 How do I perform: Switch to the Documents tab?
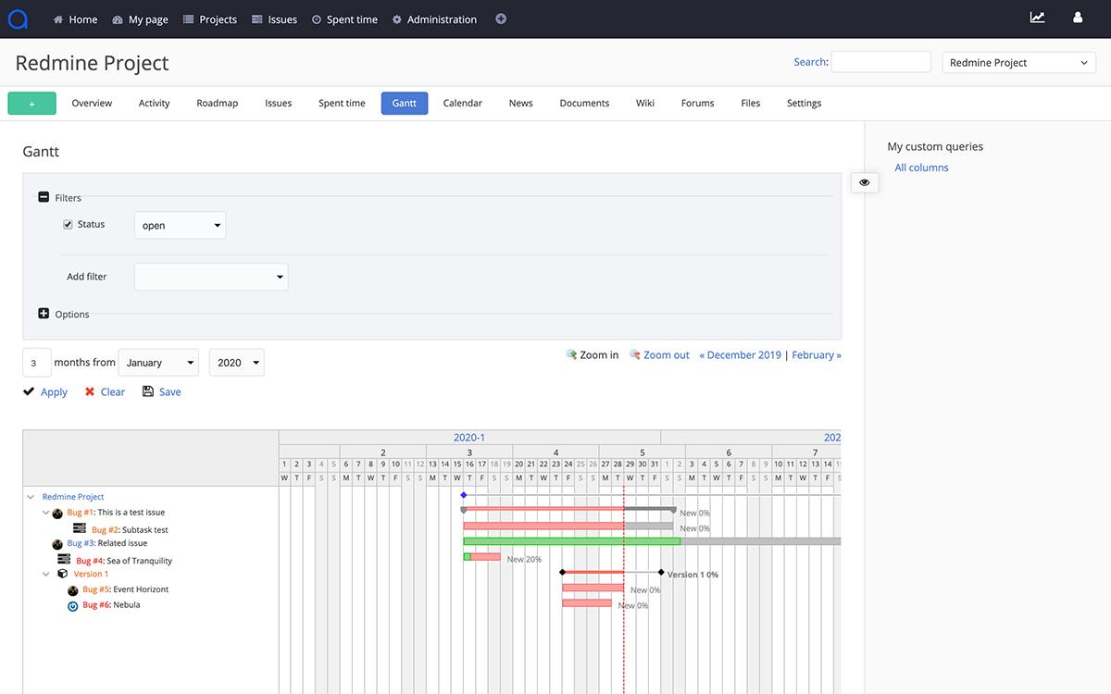point(584,104)
